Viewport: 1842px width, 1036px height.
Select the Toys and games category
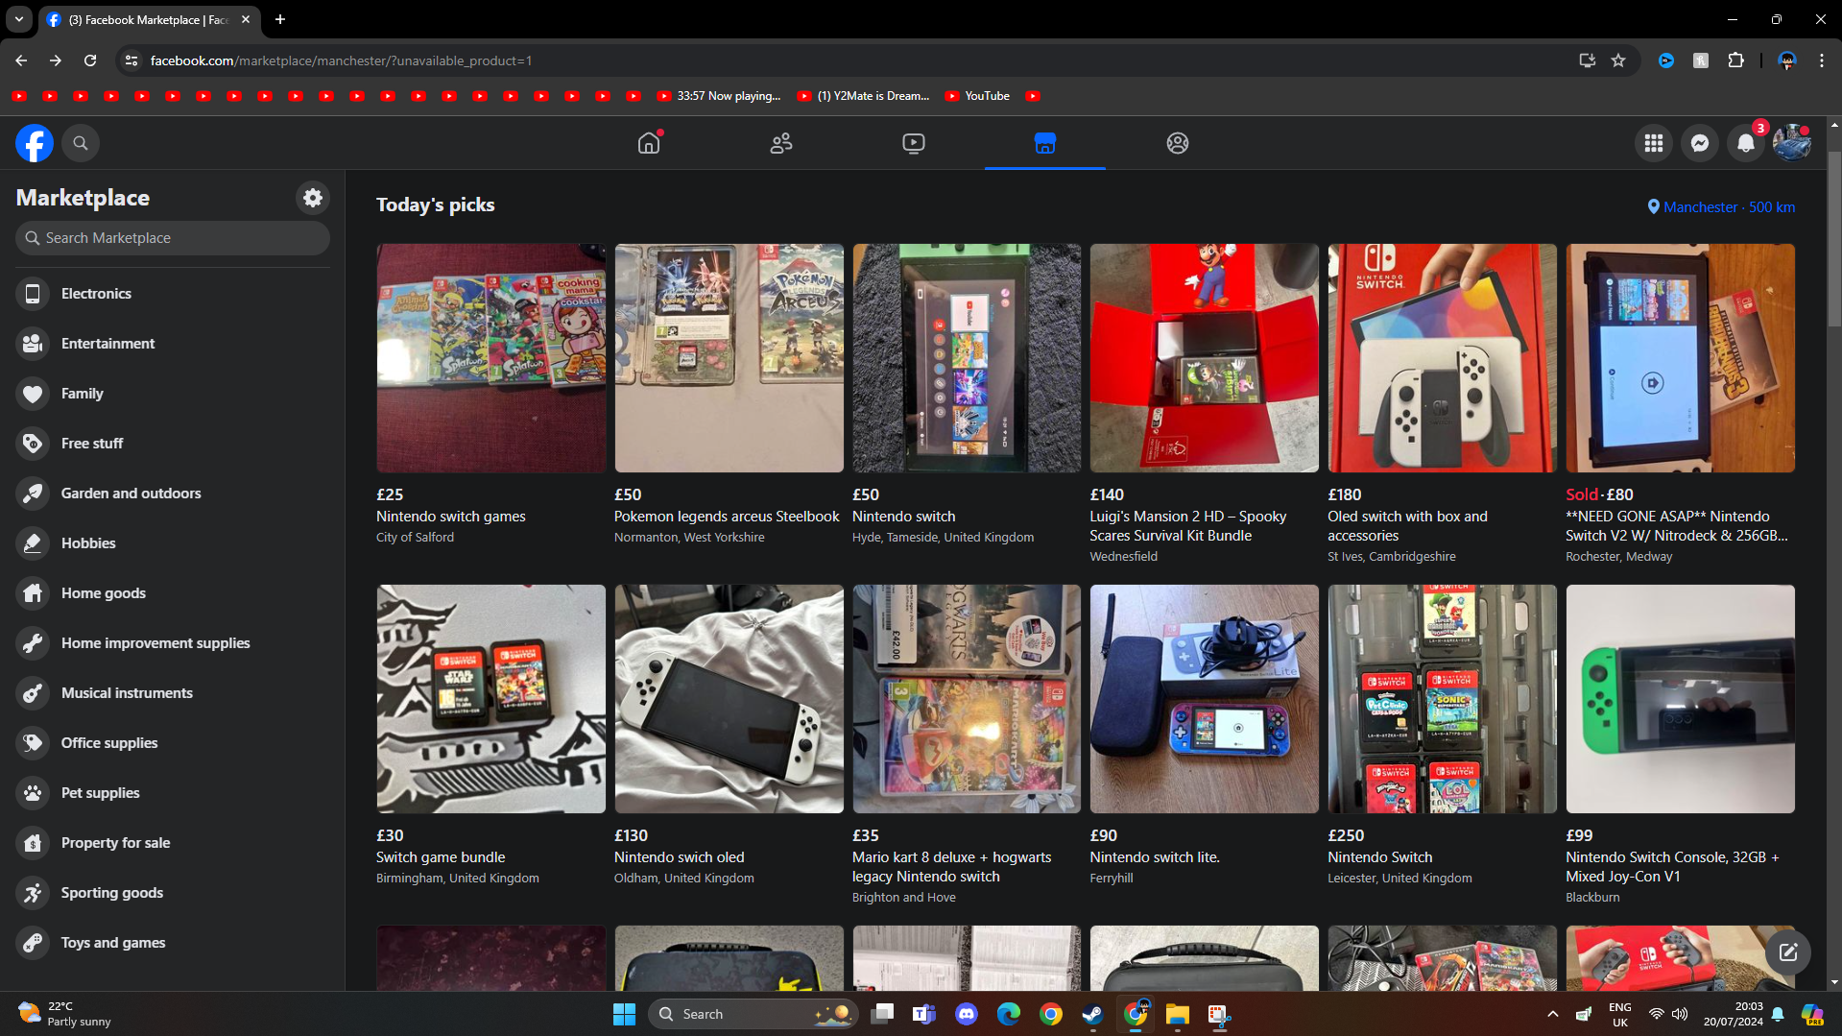[x=112, y=943]
